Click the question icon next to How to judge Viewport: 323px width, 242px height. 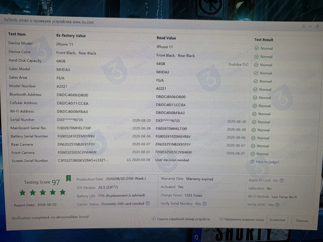pos(252,162)
